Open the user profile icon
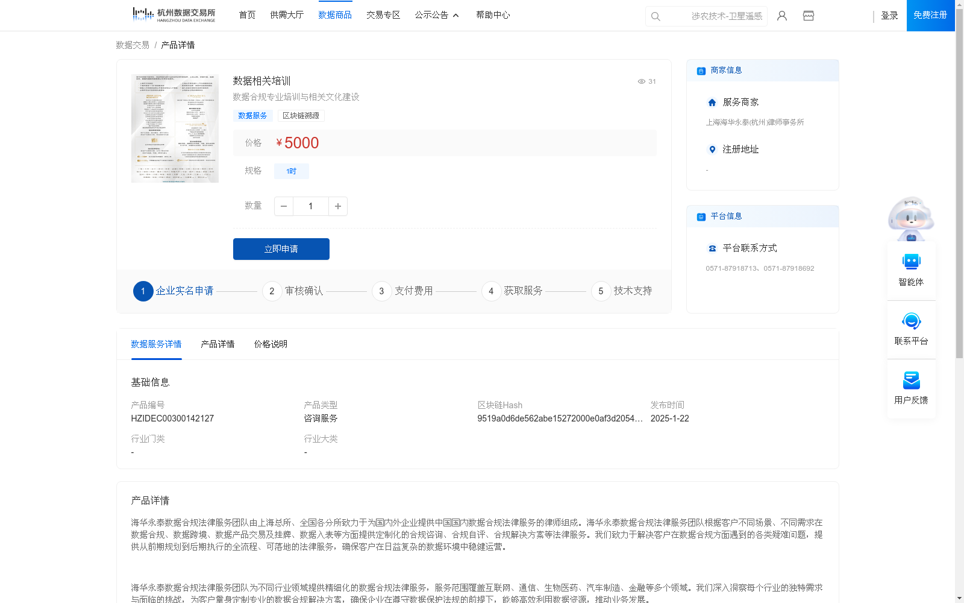Viewport: 964px width, 603px height. [782, 16]
